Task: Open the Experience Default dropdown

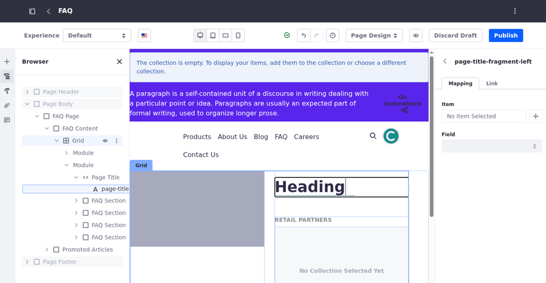Action: coord(97,36)
